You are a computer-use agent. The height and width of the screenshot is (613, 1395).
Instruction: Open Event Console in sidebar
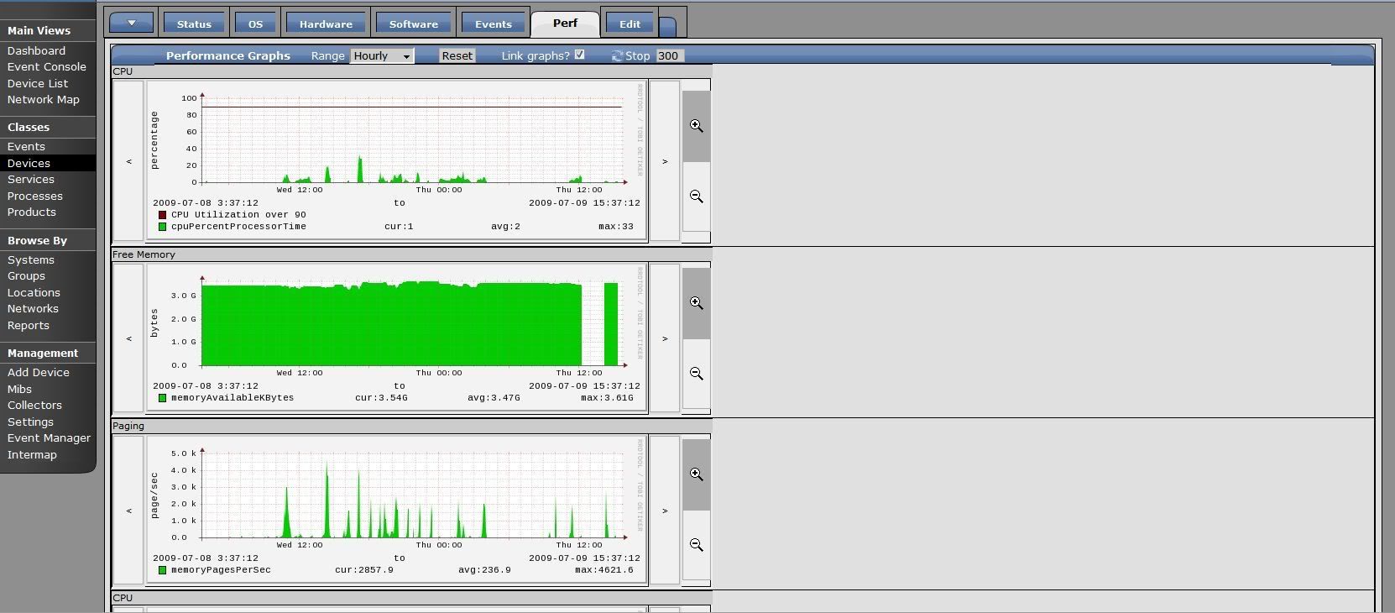47,67
